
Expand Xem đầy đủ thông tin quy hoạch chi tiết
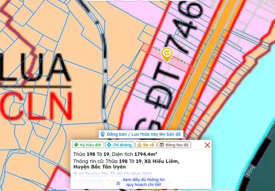[x=143, y=182]
